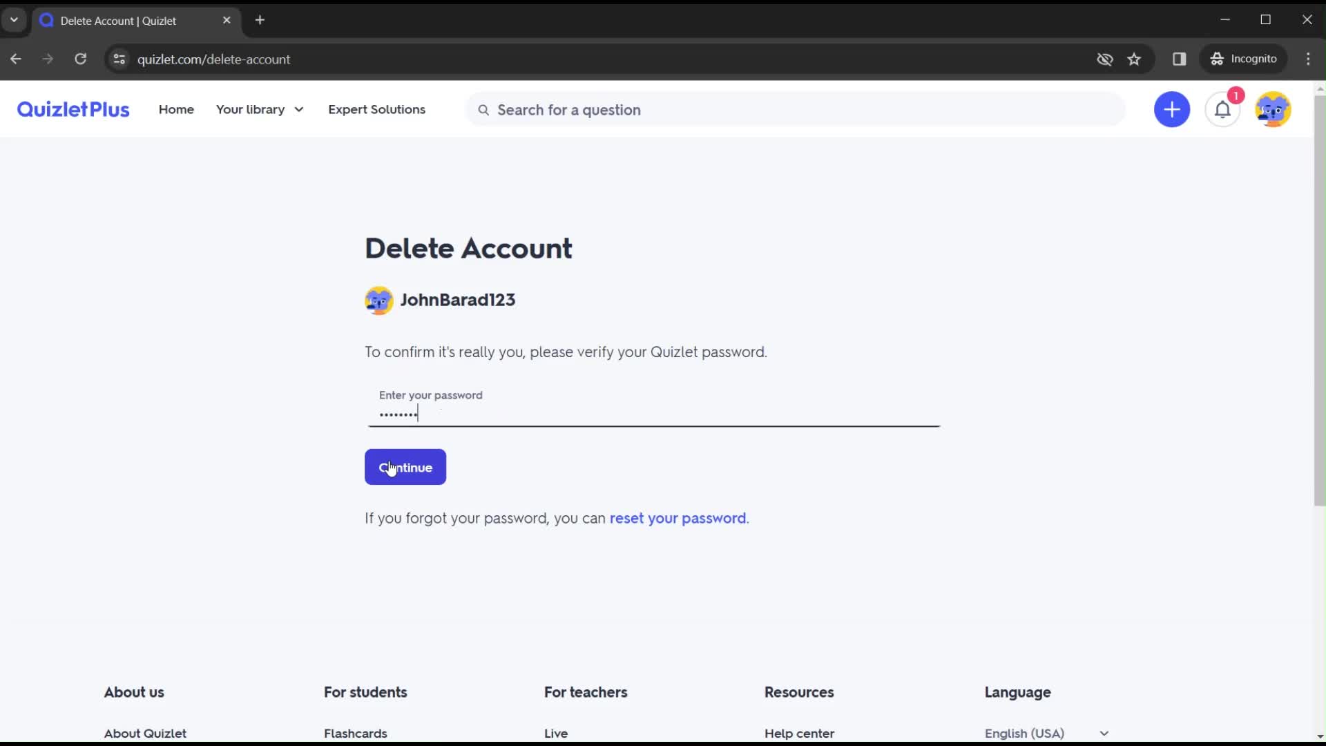Image resolution: width=1326 pixels, height=746 pixels.
Task: Click the search magnifier icon
Action: pyautogui.click(x=483, y=109)
